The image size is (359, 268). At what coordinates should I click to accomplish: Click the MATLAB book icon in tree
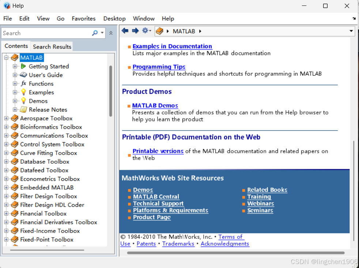pyautogui.click(x=15, y=58)
